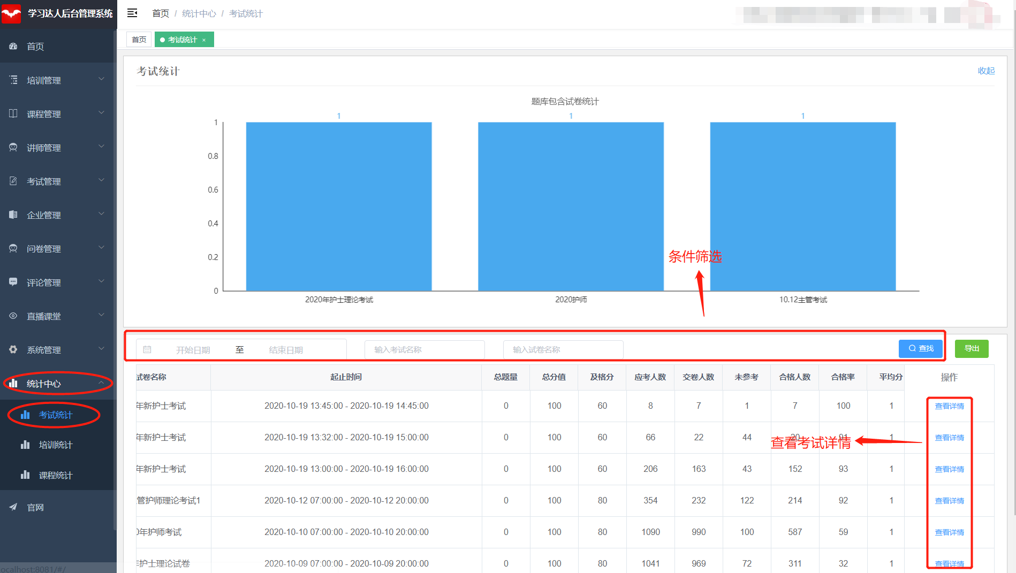Click the 收起 collapse link
Screen dimensions: 1016x573
[x=986, y=71]
